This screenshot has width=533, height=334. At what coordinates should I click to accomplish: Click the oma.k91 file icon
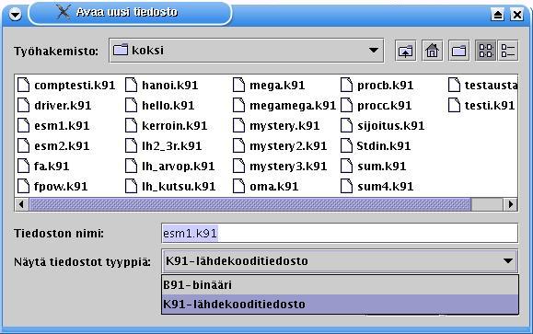pos(238,186)
